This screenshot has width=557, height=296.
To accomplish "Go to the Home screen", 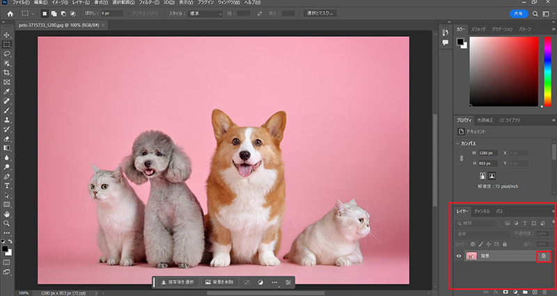I will point(10,14).
